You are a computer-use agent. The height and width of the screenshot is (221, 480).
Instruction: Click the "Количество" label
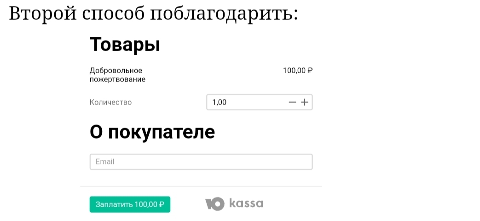pos(110,102)
